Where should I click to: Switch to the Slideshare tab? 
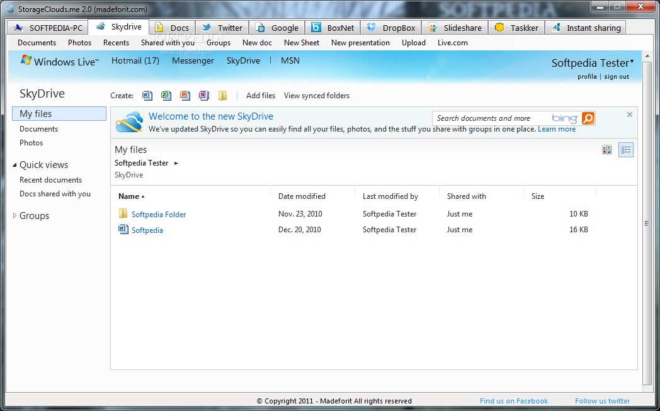click(x=455, y=28)
